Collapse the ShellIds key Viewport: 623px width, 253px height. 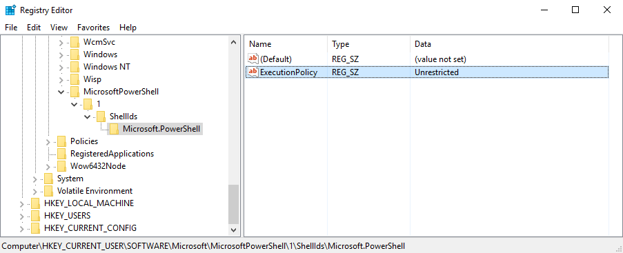88,117
